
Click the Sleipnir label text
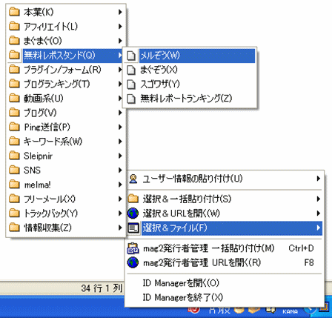[x=38, y=156]
